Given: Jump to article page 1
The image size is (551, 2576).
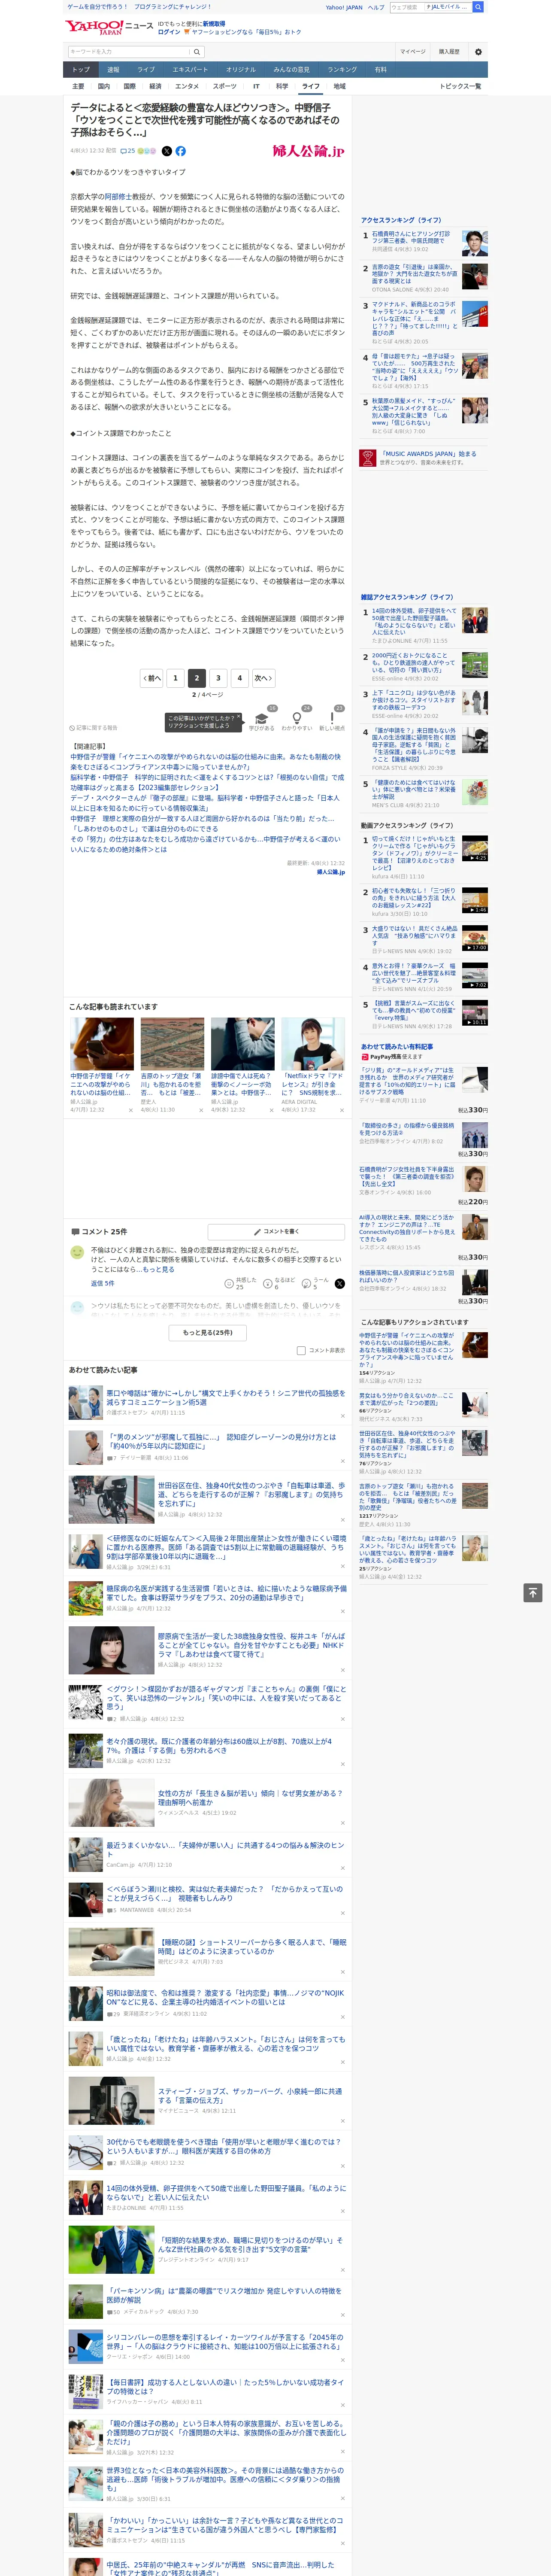Looking at the screenshot, I should point(175,677).
